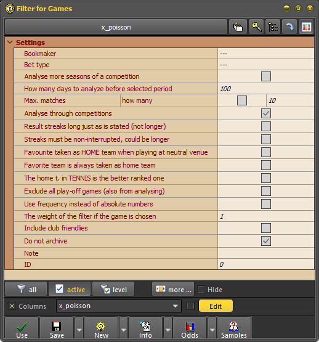319x342 pixels.
Task: Check the Hide checkbox
Action: point(201,290)
